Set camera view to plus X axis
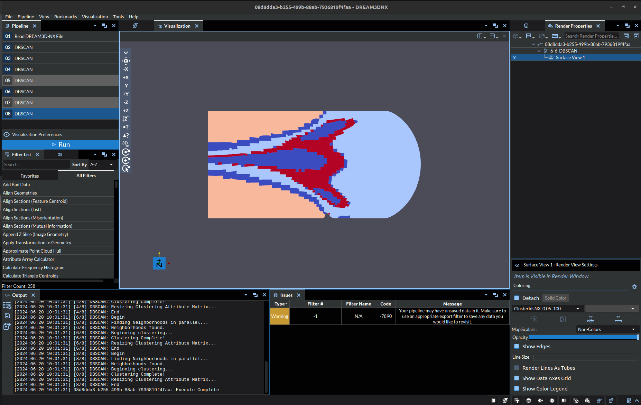 pos(126,77)
